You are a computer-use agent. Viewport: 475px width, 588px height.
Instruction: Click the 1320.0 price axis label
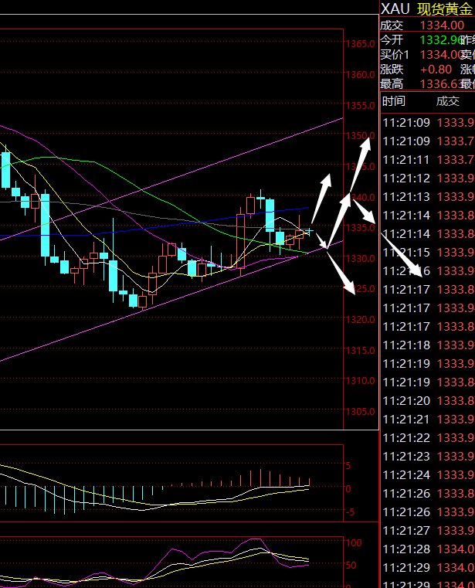pyautogui.click(x=360, y=320)
